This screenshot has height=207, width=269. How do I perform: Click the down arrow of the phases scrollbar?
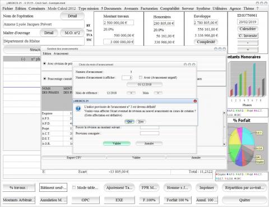click(224, 144)
